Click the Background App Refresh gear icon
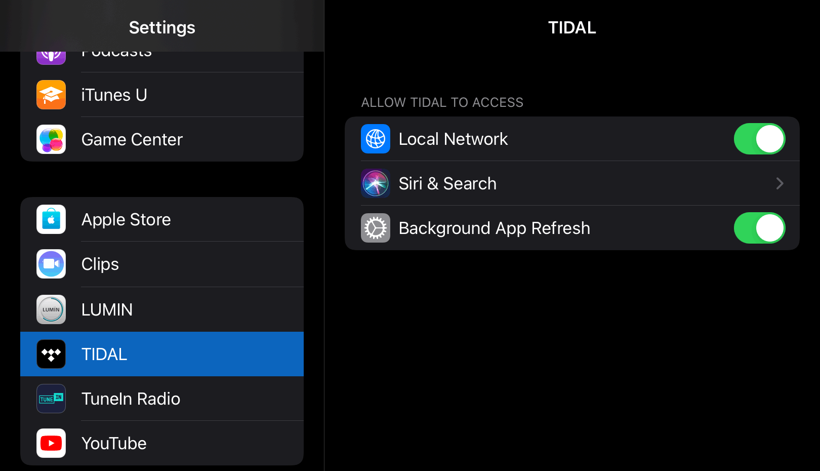The height and width of the screenshot is (471, 820). coord(375,228)
